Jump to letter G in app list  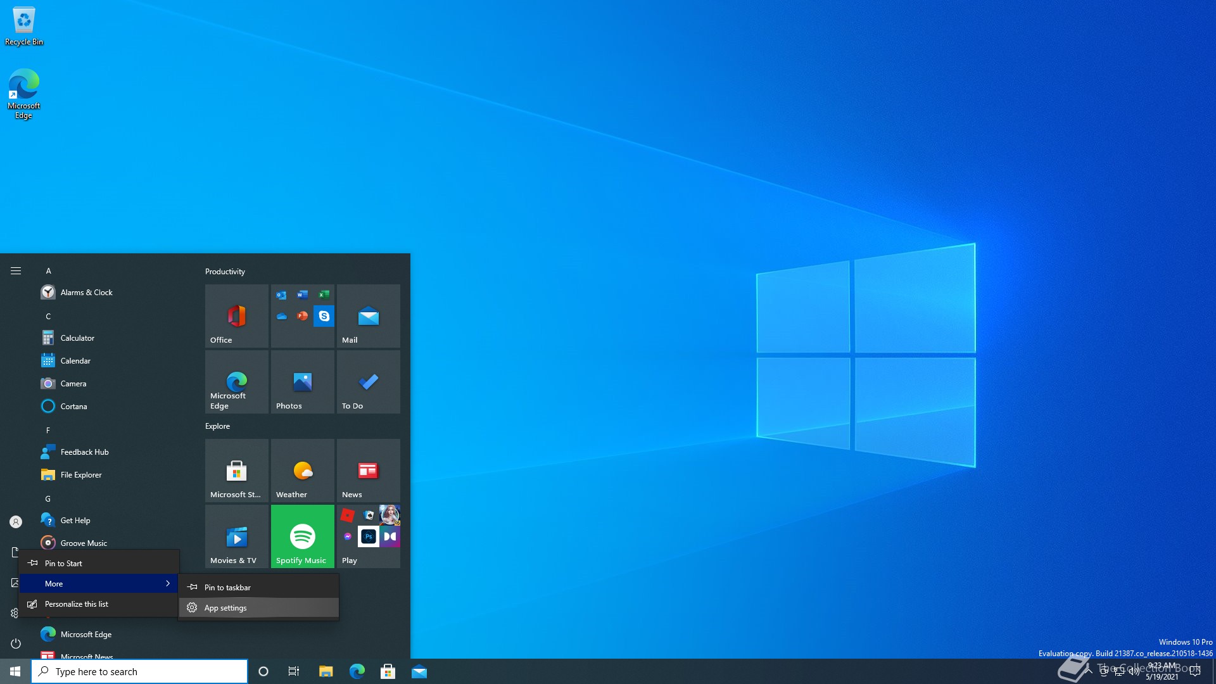click(x=48, y=499)
